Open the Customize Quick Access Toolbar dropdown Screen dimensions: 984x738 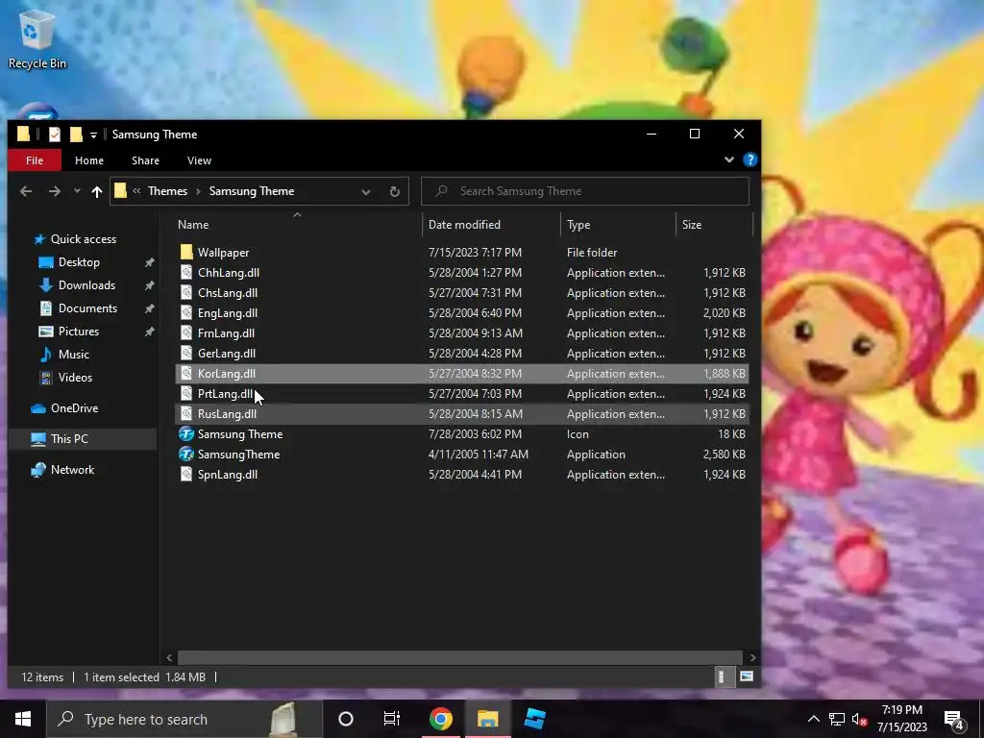point(93,135)
